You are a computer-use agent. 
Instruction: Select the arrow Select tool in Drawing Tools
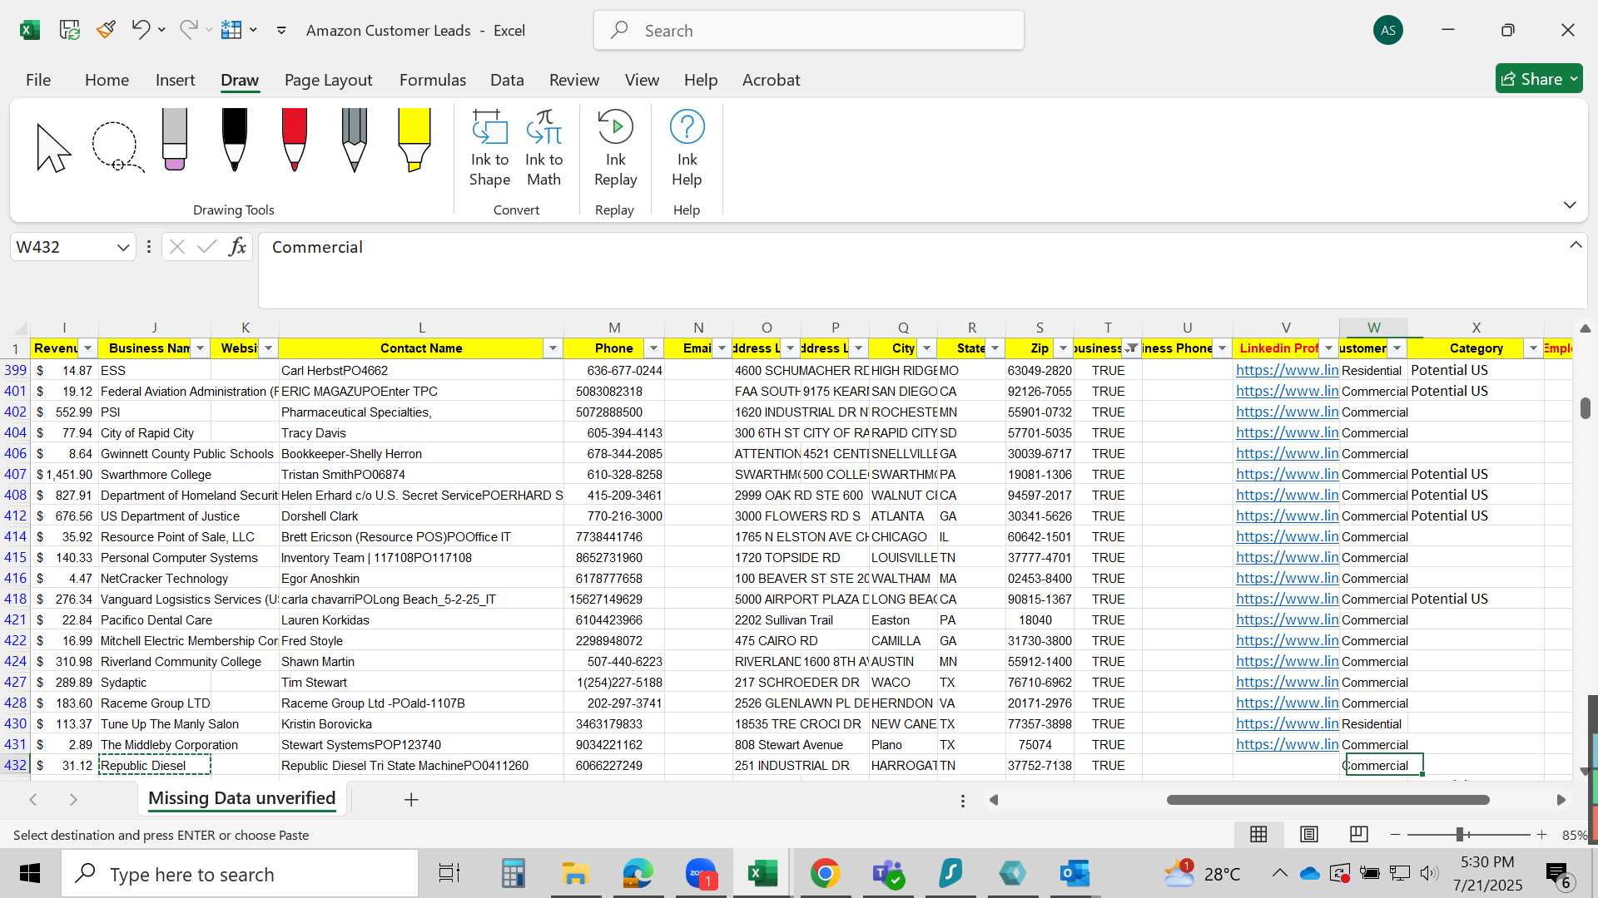[x=53, y=147]
